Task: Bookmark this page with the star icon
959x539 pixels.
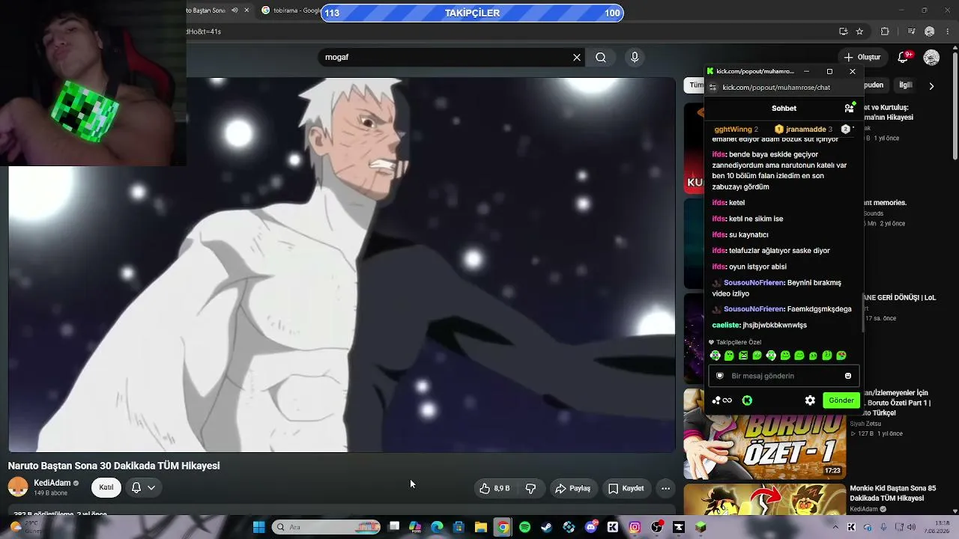Action: coord(859,31)
